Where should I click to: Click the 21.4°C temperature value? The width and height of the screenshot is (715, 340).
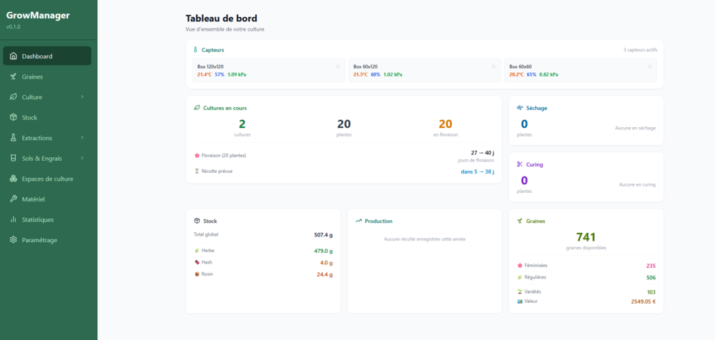(204, 74)
